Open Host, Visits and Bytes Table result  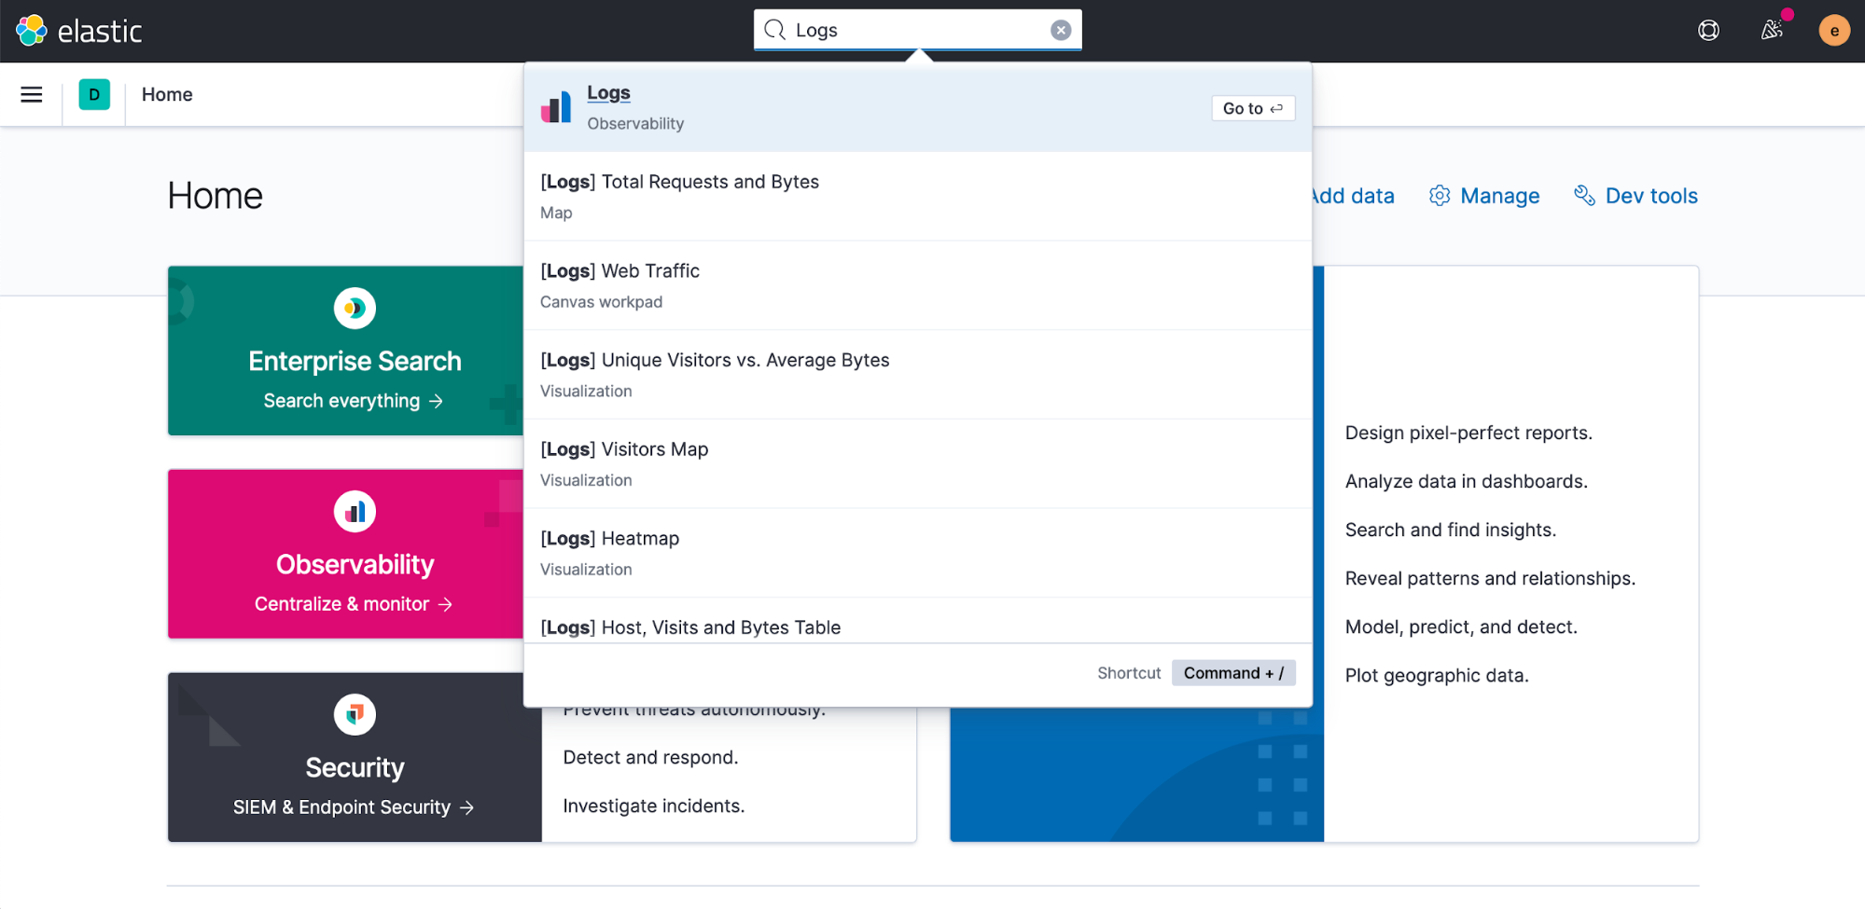click(918, 621)
